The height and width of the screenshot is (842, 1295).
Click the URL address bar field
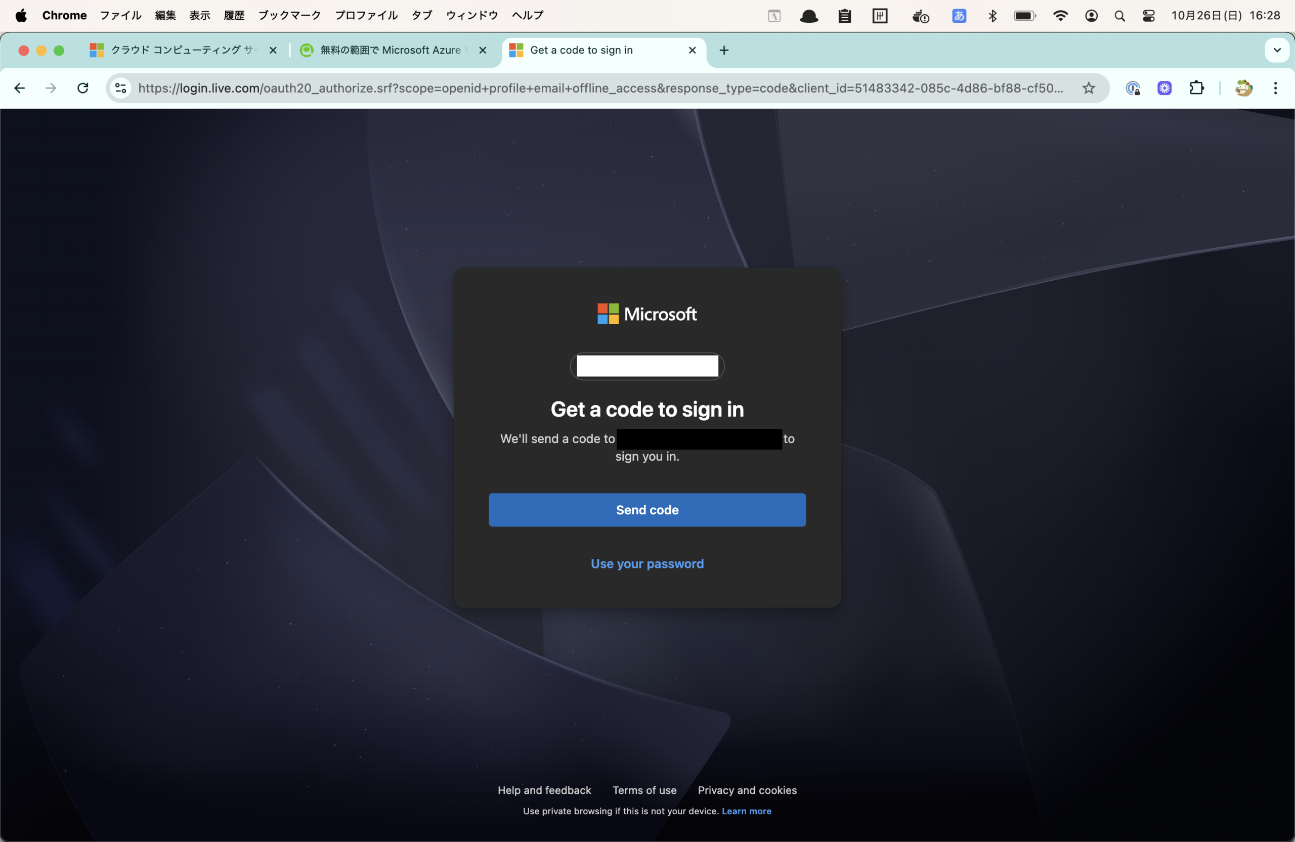click(598, 88)
